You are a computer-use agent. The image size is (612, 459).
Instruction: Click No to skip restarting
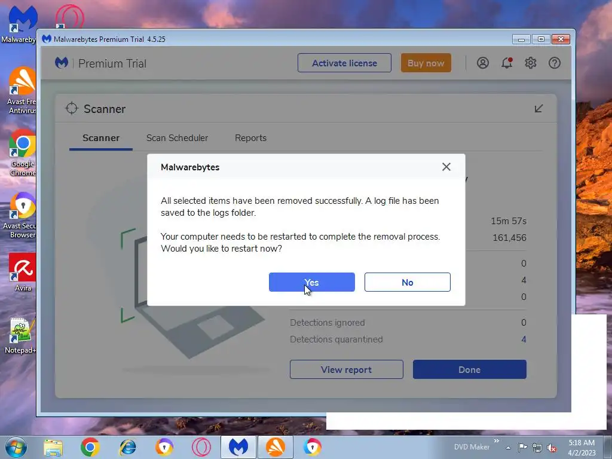click(407, 282)
